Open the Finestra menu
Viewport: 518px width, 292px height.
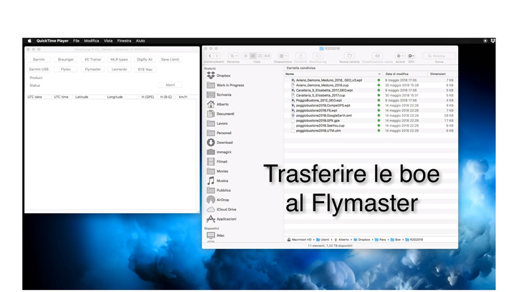124,41
